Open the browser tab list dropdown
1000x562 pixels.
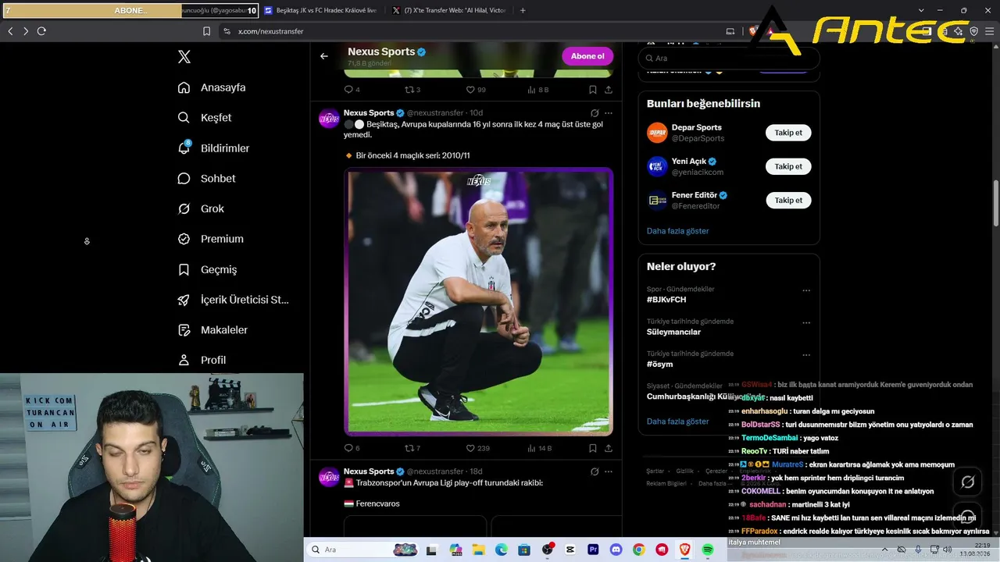[922, 10]
